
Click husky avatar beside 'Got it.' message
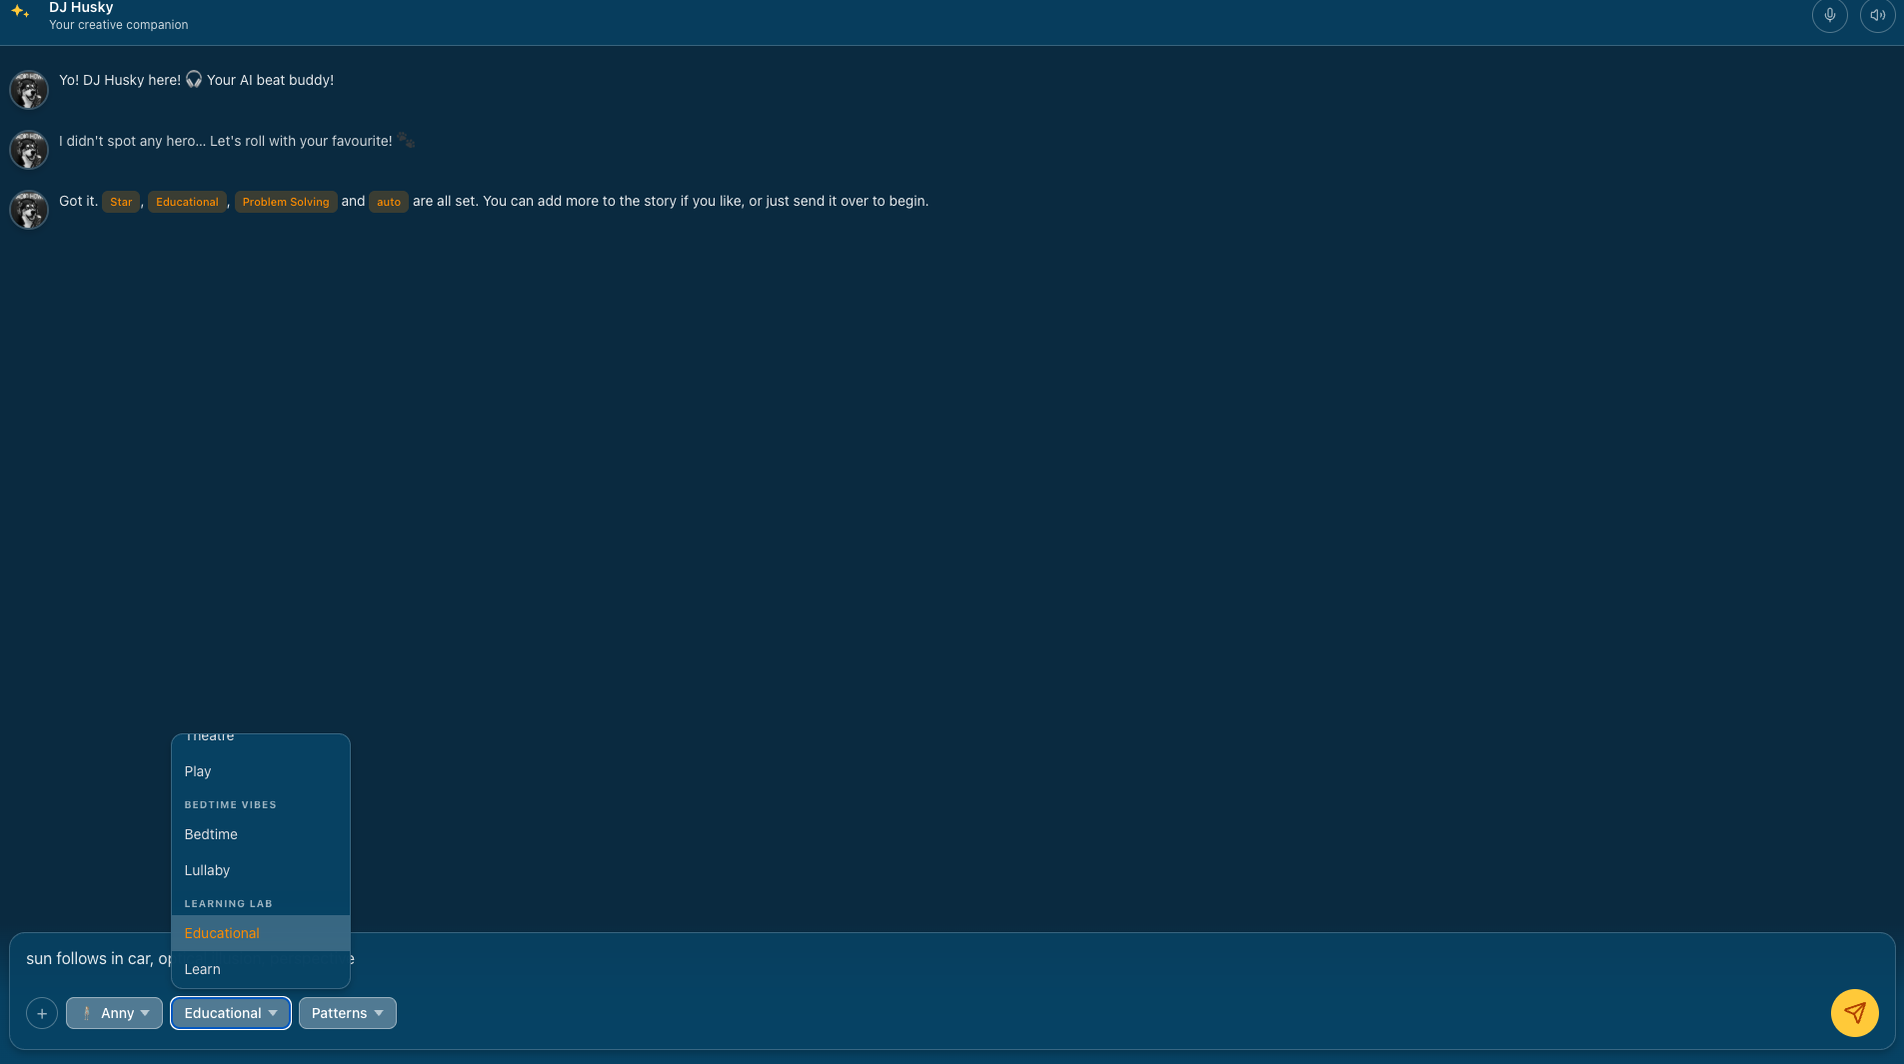pos(29,210)
